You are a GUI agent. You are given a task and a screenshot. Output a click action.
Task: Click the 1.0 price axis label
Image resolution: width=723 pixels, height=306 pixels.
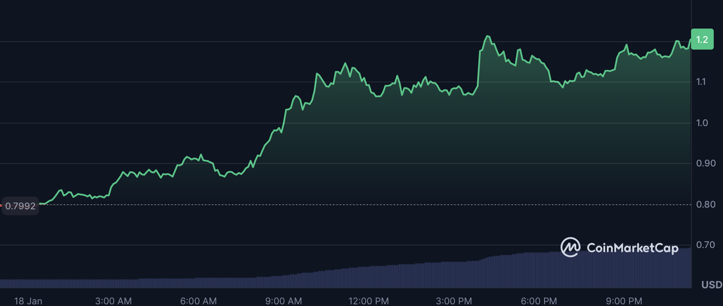(702, 123)
